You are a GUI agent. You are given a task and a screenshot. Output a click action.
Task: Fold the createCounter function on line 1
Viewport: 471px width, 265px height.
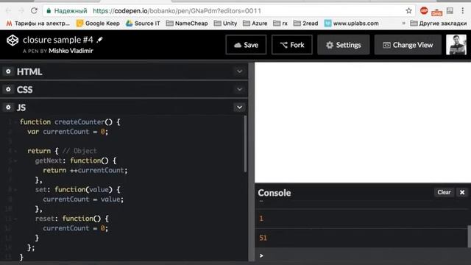(15, 122)
